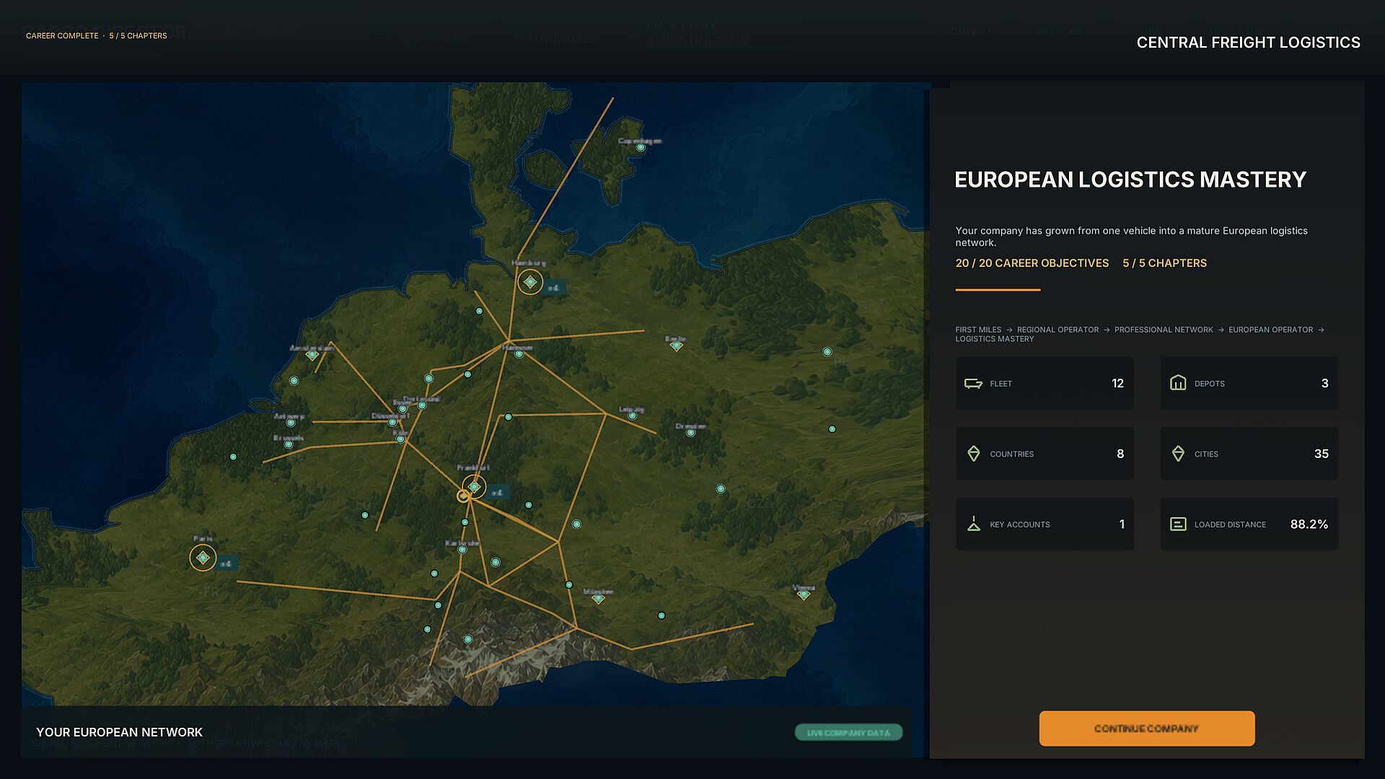Select the Frankfurt depot marker on map

click(474, 487)
